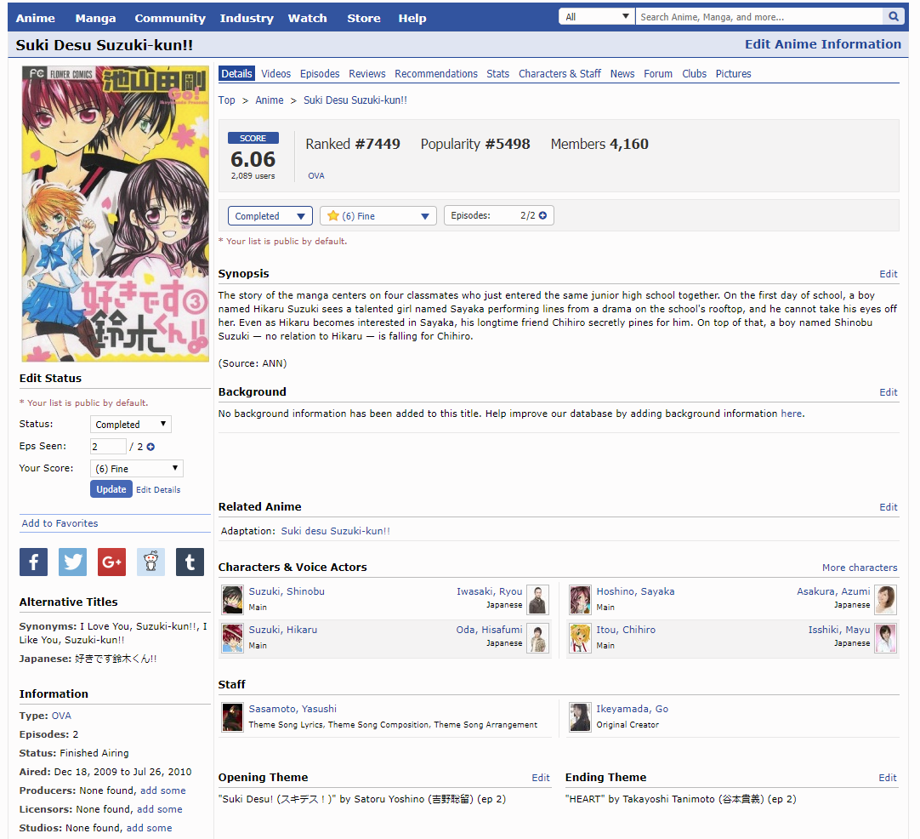920x839 pixels.
Task: Open search category All dropdown
Action: click(597, 17)
